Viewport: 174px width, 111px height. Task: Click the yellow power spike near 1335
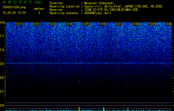tap(79, 109)
